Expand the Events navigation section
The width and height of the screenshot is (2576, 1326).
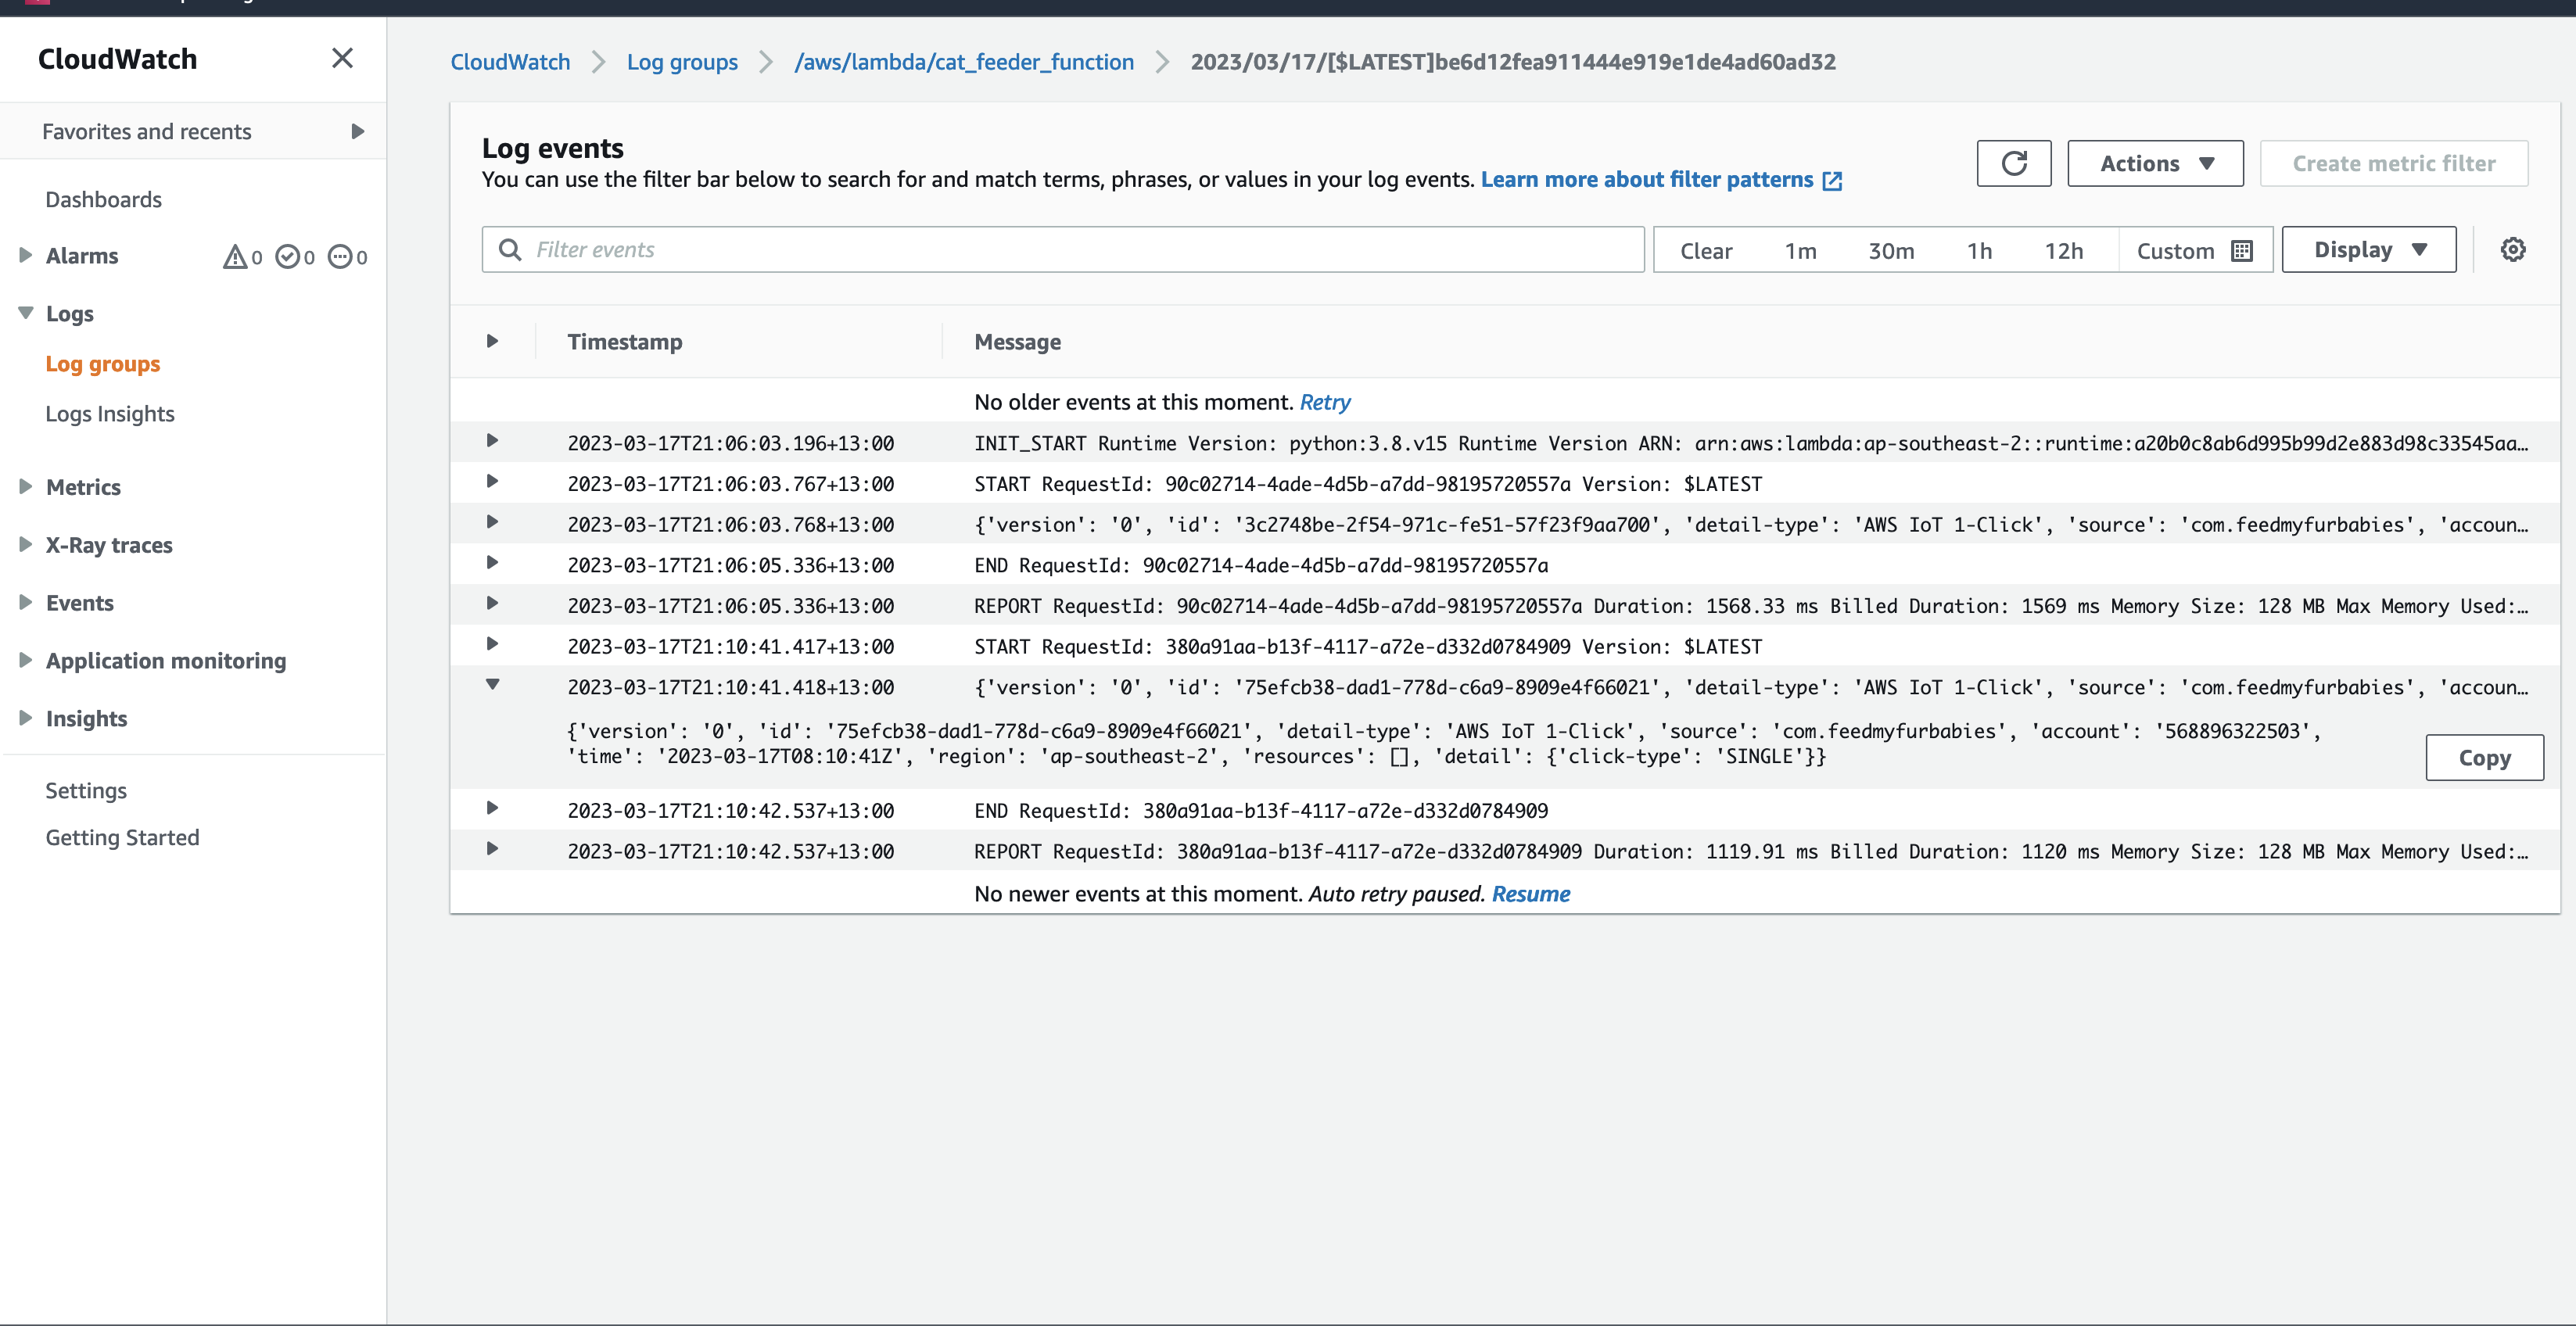tap(25, 603)
